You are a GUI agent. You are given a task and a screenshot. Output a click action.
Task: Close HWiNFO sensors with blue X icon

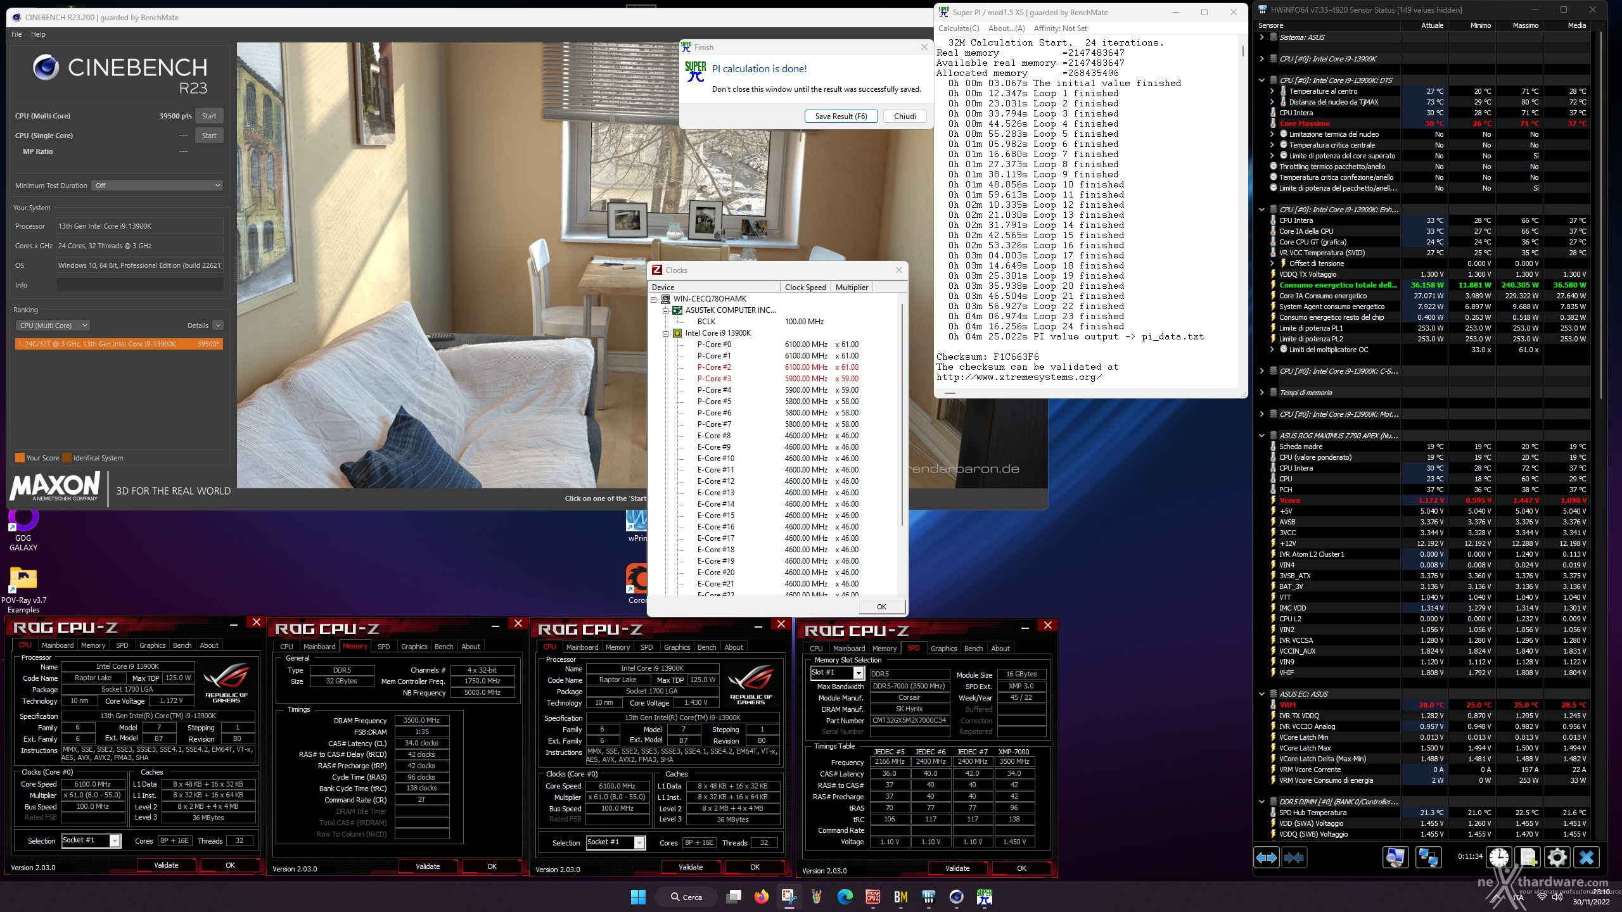click(1587, 858)
